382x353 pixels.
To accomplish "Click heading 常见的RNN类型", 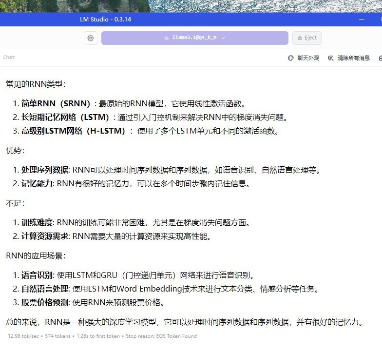I will click(36, 84).
